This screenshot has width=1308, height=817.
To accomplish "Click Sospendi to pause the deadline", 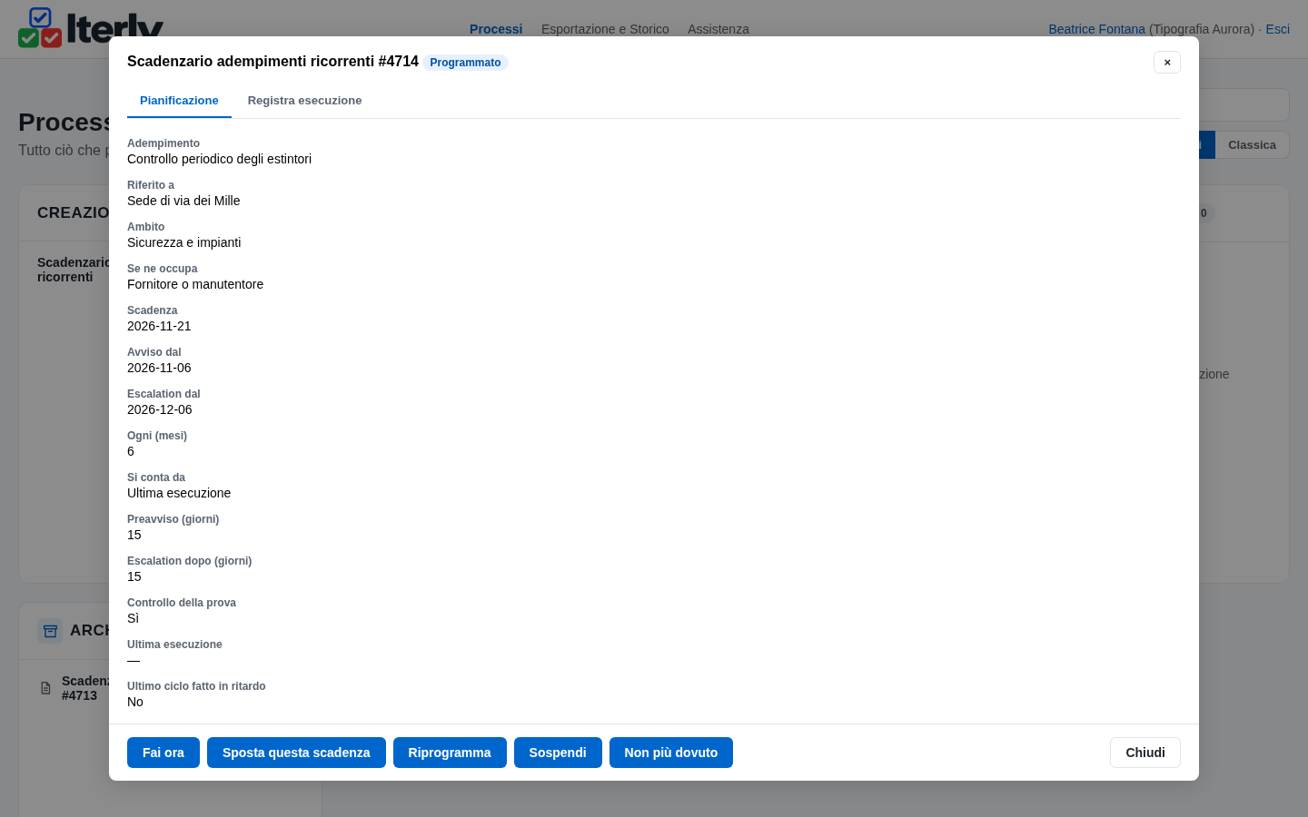I will point(558,753).
